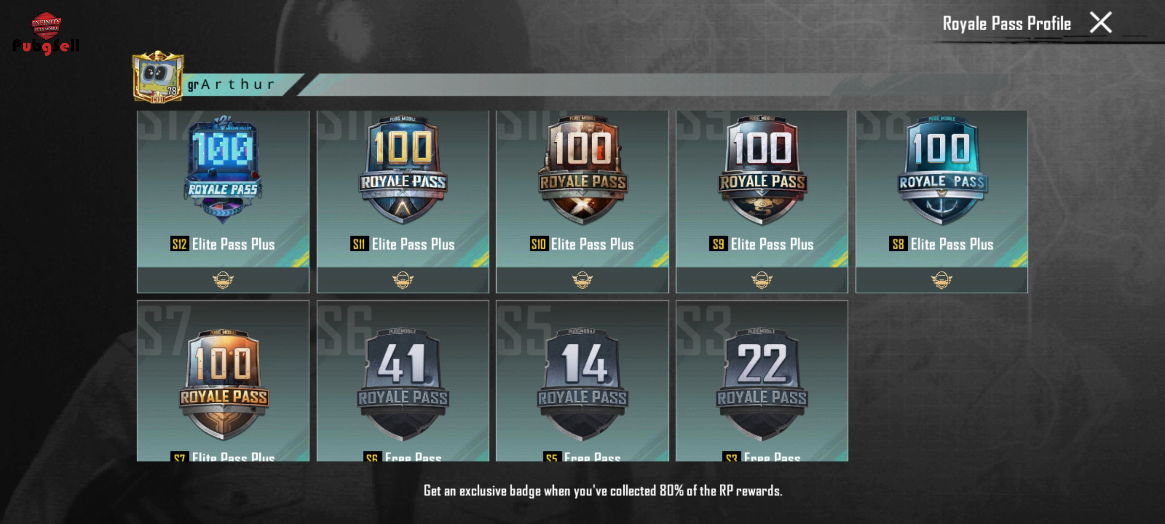Viewport: 1165px width, 524px height.
Task: Select the S11 Royale Pass badge
Action: click(403, 170)
